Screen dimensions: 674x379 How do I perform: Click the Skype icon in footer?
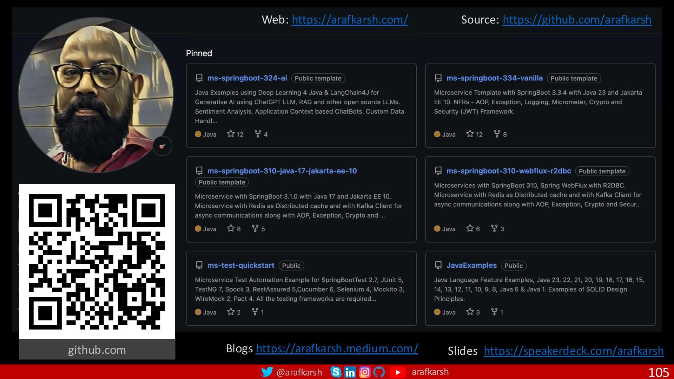click(x=336, y=372)
